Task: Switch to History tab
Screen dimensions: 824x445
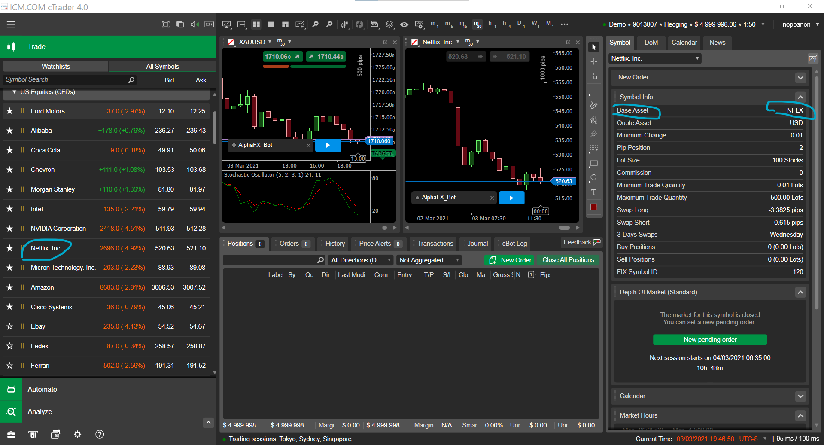Action: pyautogui.click(x=335, y=244)
